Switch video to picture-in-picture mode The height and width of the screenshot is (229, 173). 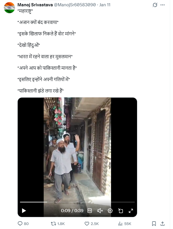[x=120, y=211]
